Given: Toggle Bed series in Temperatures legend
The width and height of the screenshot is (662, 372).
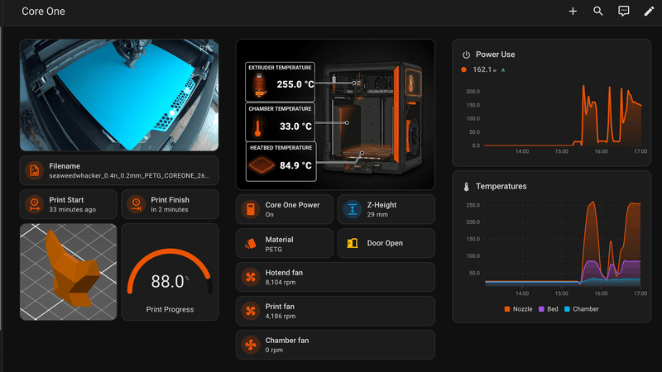Looking at the screenshot, I should point(549,309).
